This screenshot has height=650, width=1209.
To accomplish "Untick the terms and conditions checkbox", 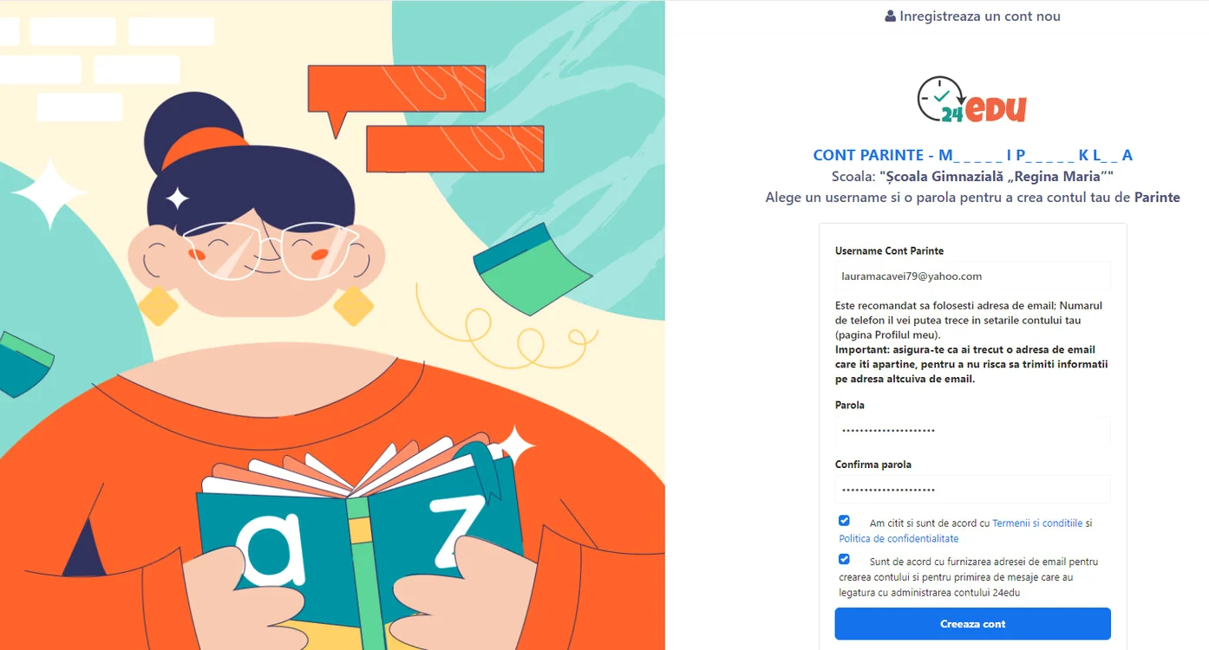I will tap(844, 521).
